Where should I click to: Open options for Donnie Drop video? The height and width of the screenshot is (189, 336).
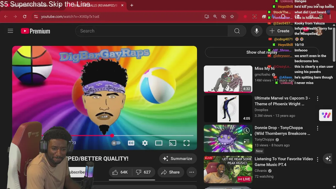pyautogui.click(x=317, y=128)
